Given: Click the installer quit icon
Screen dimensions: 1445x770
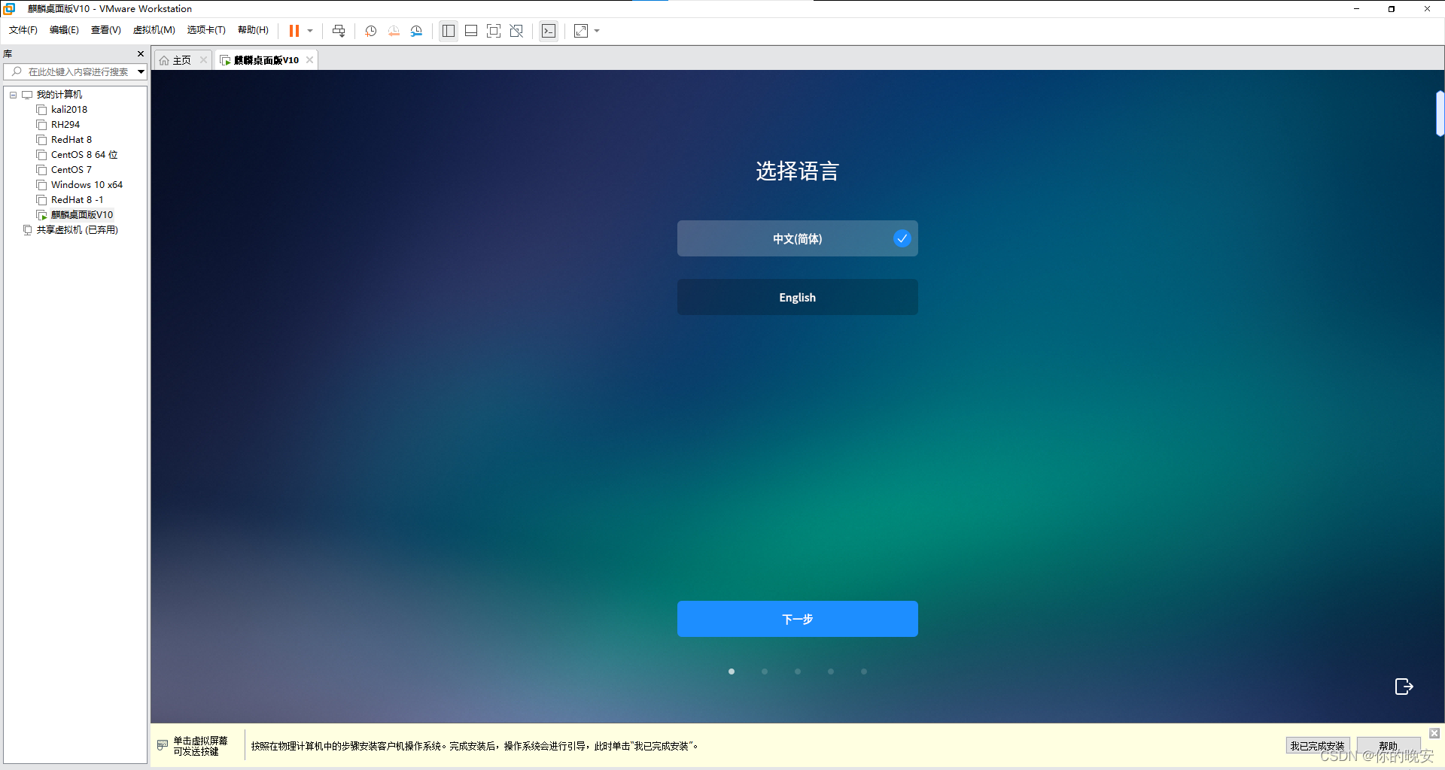Looking at the screenshot, I should pos(1404,687).
